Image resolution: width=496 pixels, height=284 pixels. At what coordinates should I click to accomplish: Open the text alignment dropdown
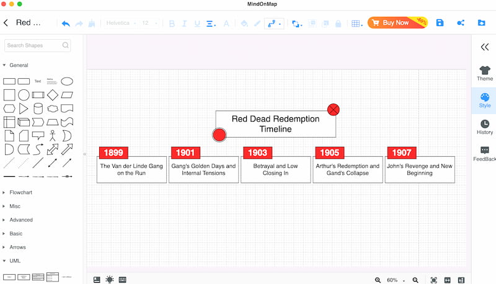[211, 24]
